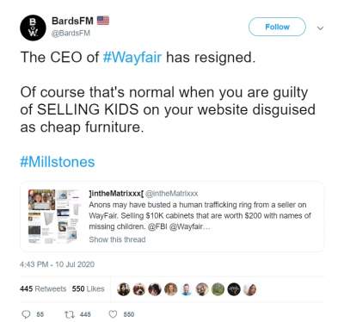
Task: Expand the tweet options chevron
Action: click(x=321, y=28)
